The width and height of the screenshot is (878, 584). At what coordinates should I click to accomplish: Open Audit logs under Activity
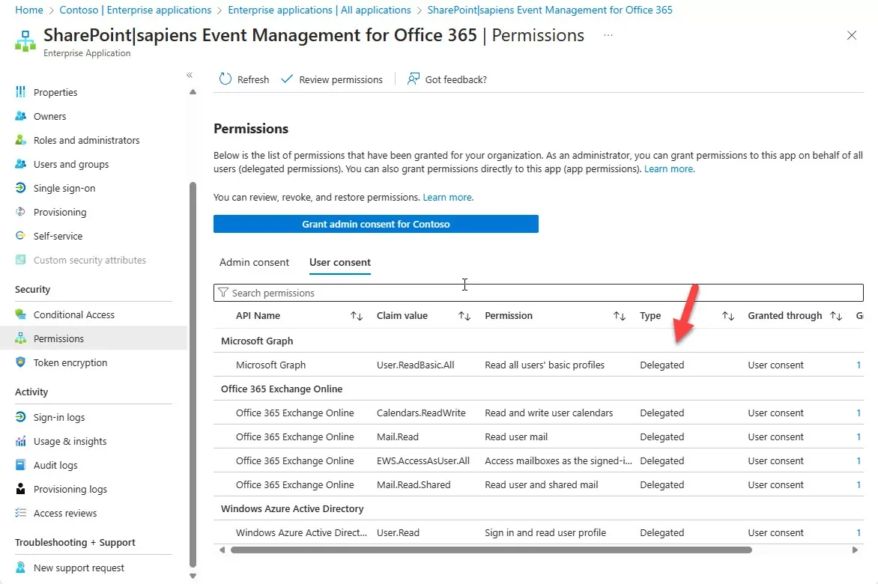[55, 466]
